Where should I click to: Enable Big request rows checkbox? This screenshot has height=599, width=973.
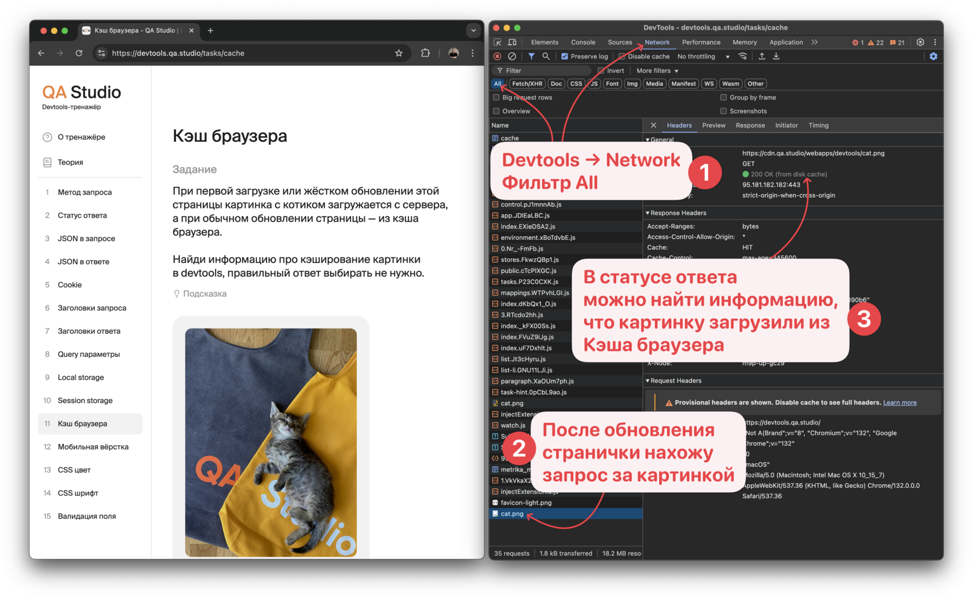(496, 97)
